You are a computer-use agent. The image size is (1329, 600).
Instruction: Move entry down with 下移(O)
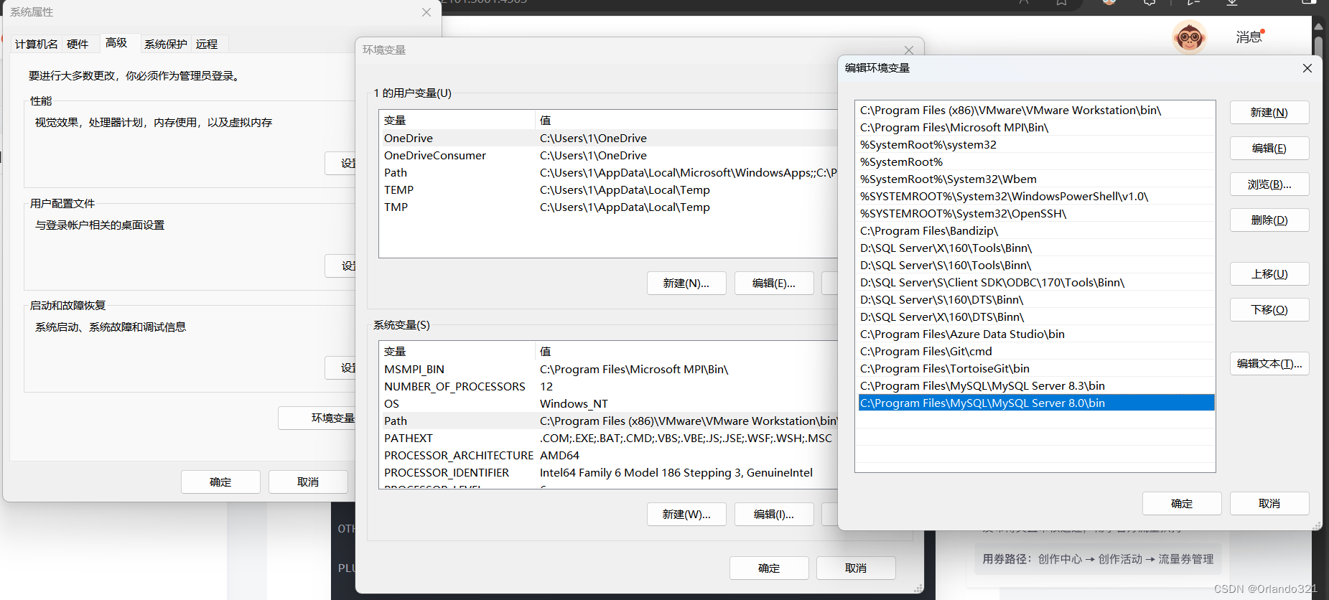[x=1269, y=310]
